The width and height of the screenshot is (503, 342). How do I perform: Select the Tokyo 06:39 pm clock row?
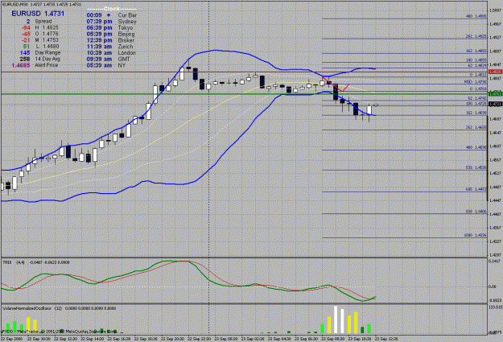coord(109,28)
